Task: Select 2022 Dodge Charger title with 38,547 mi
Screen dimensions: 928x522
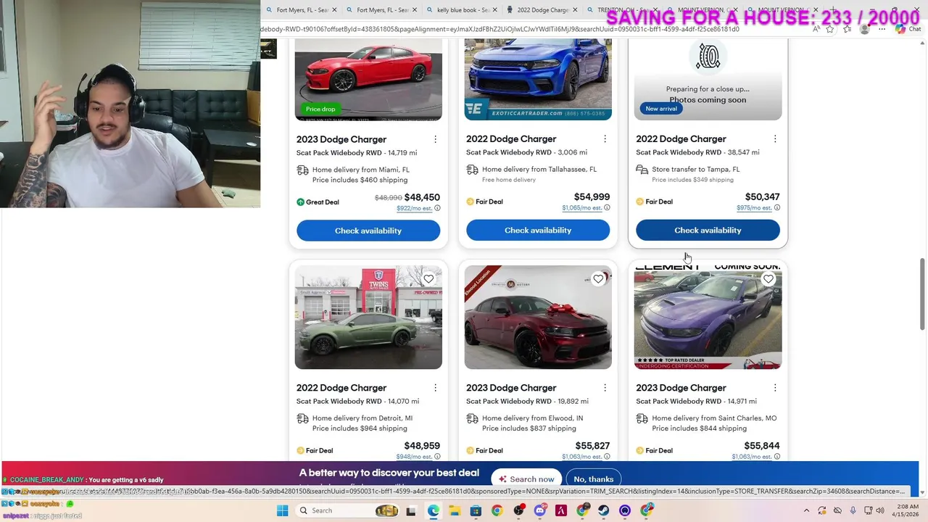Action: click(681, 138)
